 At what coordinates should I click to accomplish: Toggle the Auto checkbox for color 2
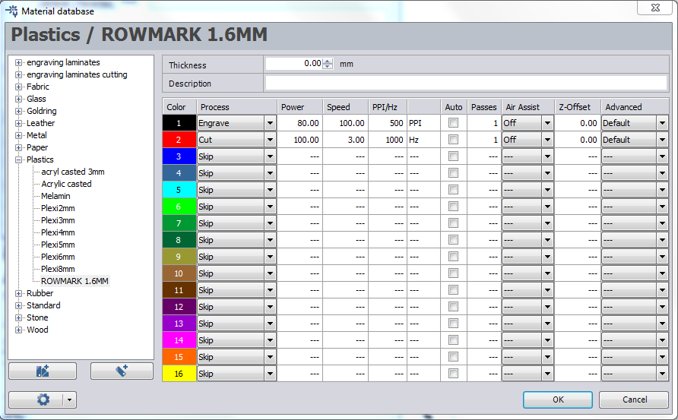tap(453, 140)
